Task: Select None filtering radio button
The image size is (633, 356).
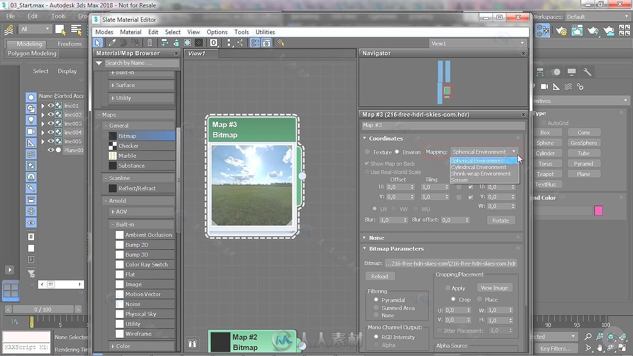Action: 376,315
